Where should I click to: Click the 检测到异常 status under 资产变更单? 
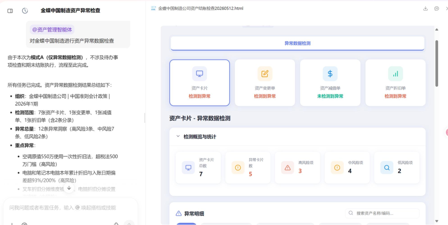tap(265, 96)
